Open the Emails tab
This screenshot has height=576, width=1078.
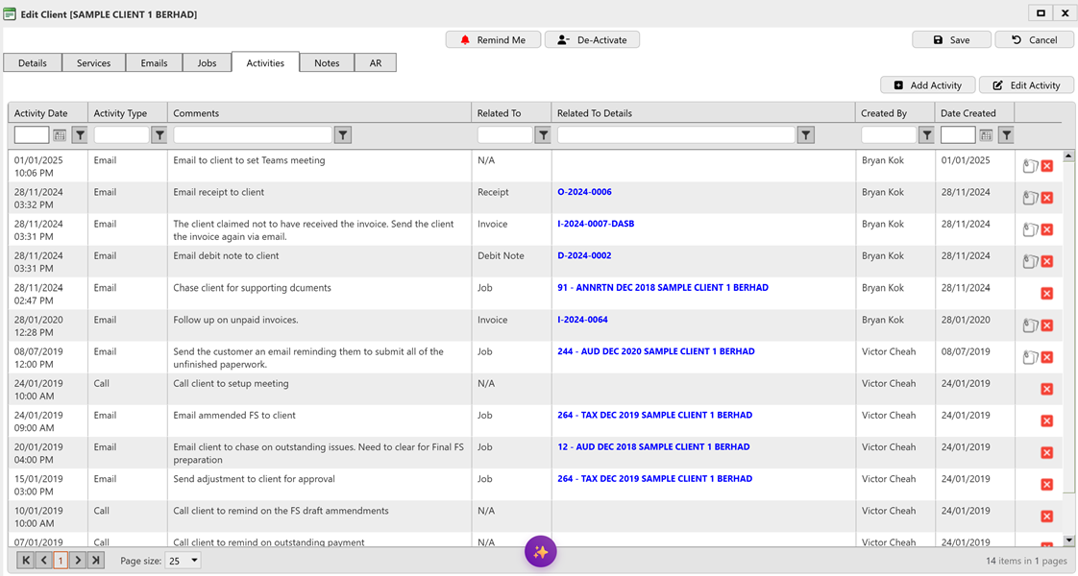tap(154, 61)
